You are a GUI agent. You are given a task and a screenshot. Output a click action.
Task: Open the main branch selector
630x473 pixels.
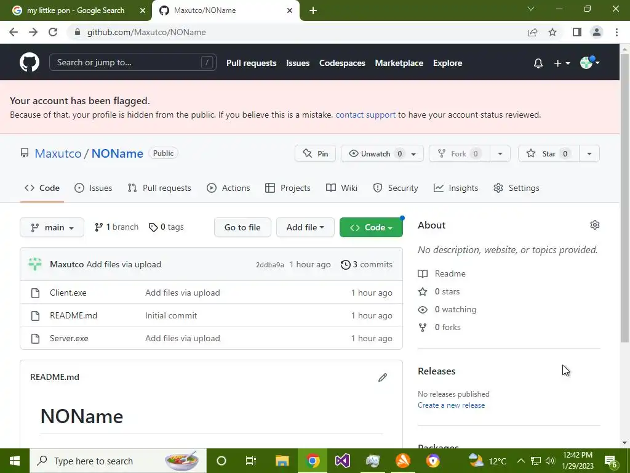coord(52,227)
